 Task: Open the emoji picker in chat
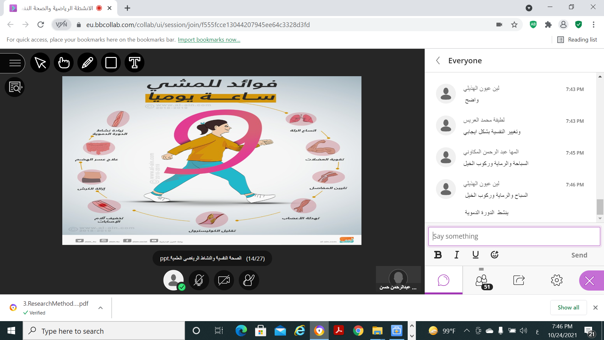tap(494, 255)
